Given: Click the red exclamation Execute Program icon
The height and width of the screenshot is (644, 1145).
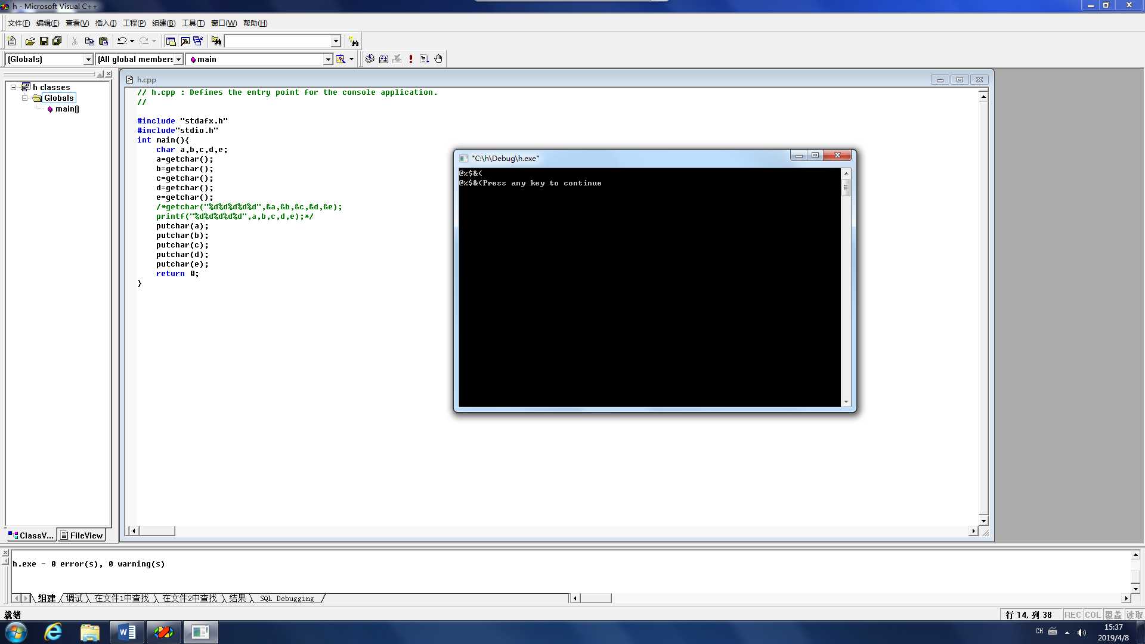Looking at the screenshot, I should [x=411, y=59].
